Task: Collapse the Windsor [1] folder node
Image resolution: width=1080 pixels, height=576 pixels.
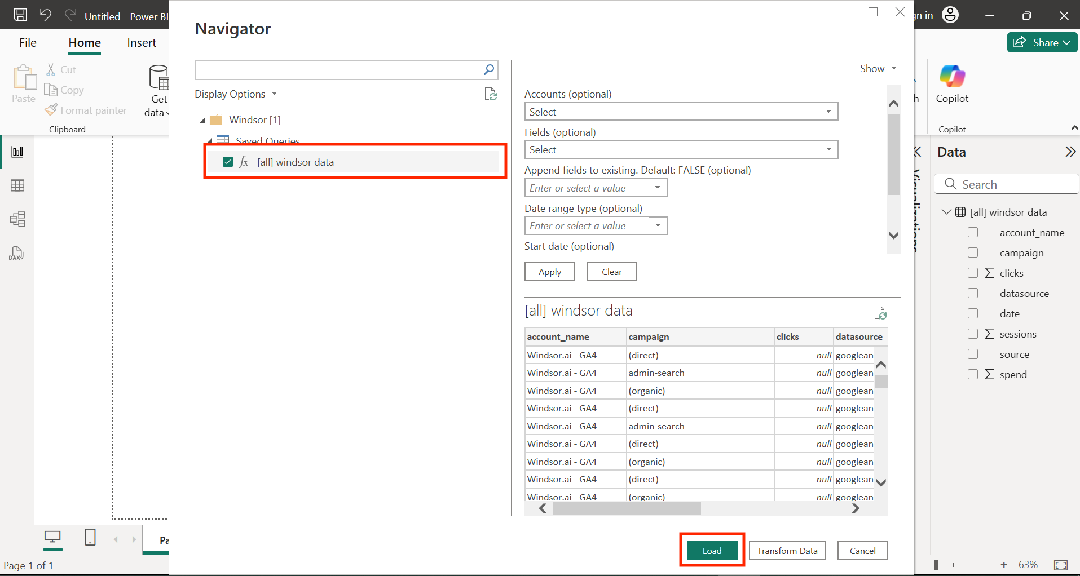Action: (x=202, y=120)
